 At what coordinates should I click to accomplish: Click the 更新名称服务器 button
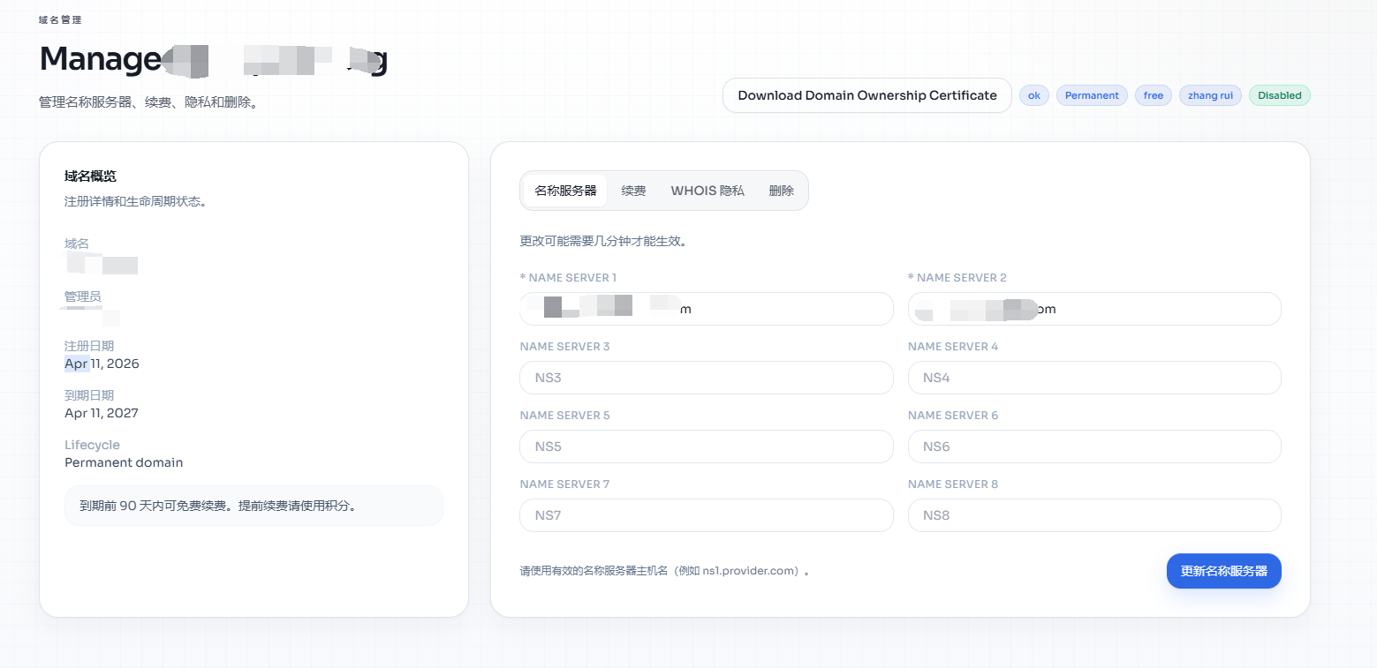tap(1223, 571)
